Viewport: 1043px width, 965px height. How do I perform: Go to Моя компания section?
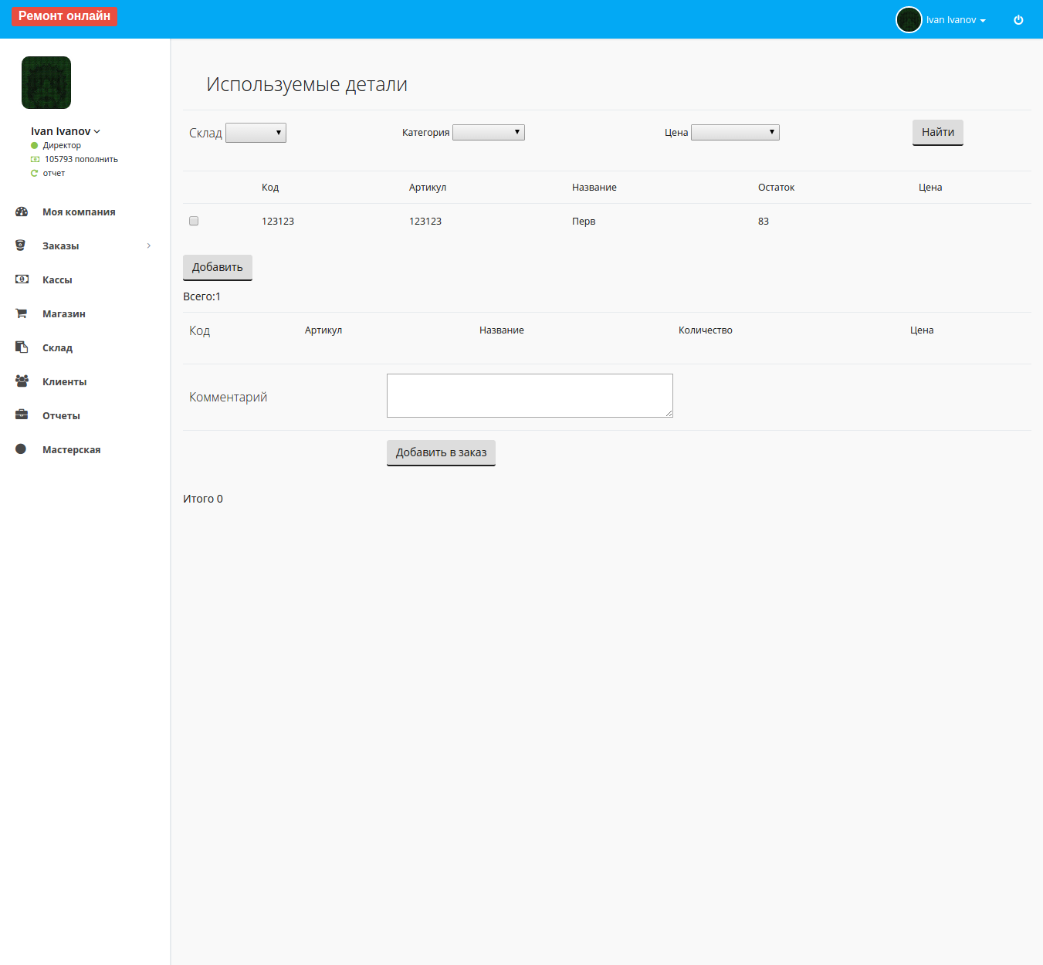[x=79, y=212]
